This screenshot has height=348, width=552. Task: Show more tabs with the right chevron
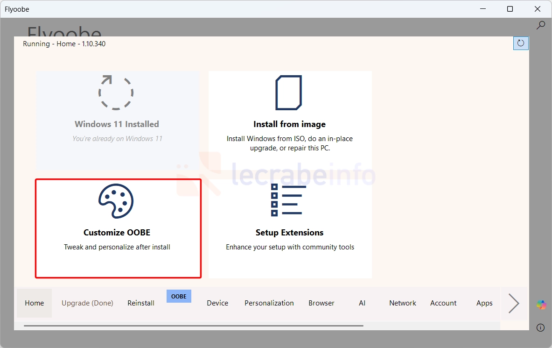tap(514, 303)
